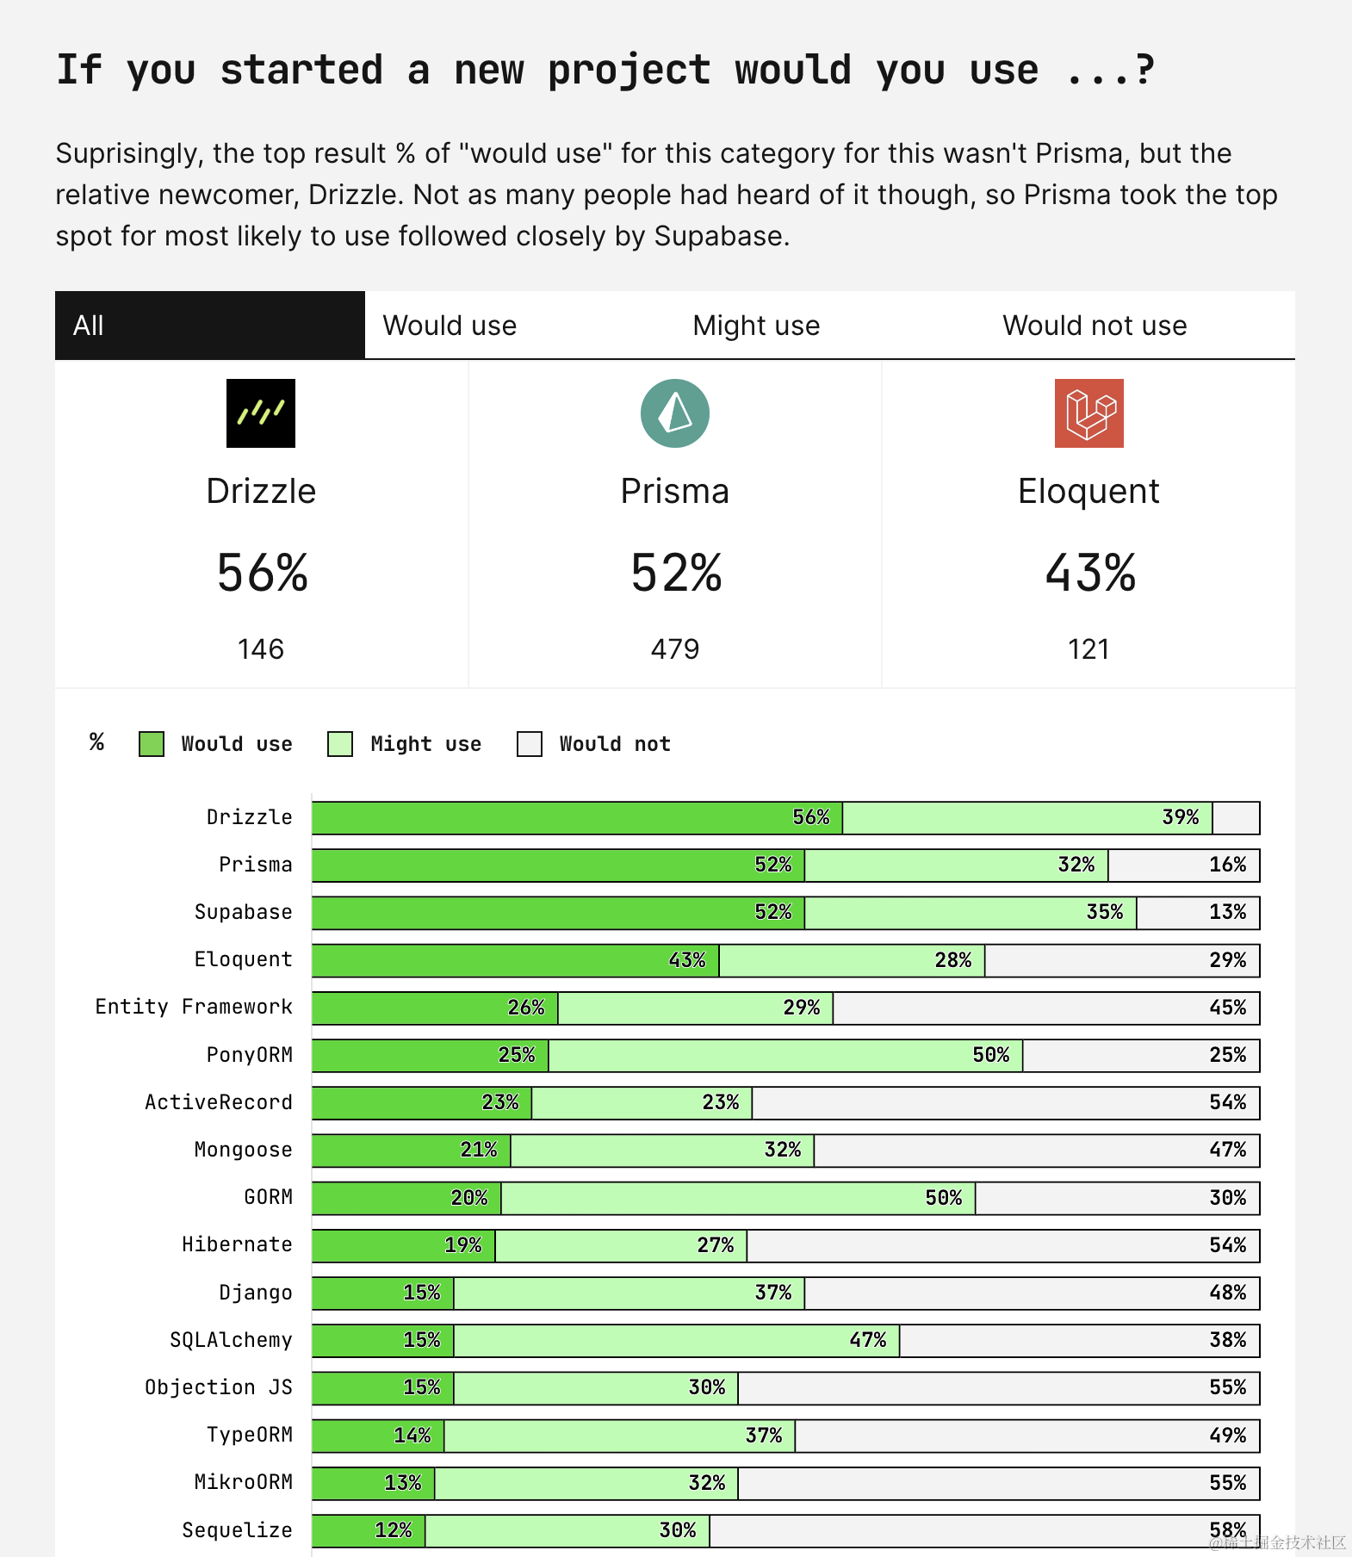Click the Drizzle logo icon
1352x1557 pixels.
coord(260,413)
